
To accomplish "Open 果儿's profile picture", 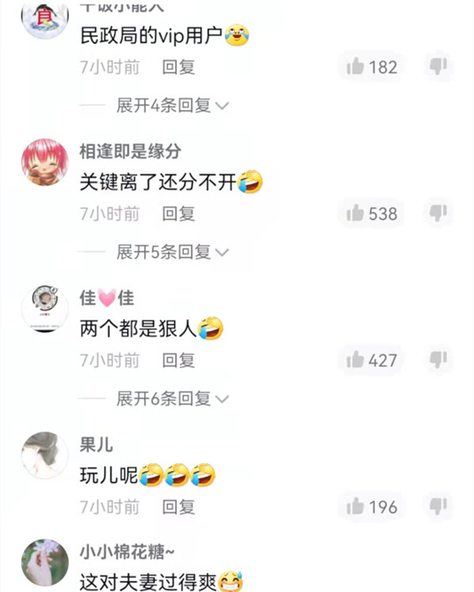I will point(45,455).
